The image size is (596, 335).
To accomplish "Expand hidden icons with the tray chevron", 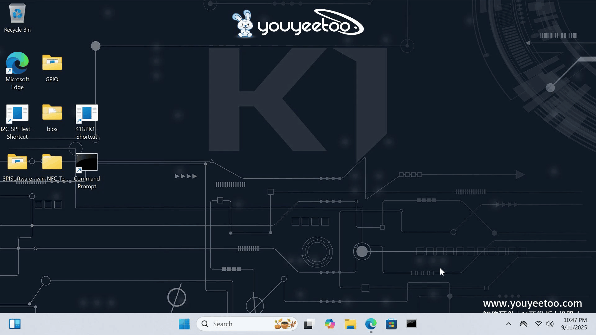I will click(x=508, y=324).
